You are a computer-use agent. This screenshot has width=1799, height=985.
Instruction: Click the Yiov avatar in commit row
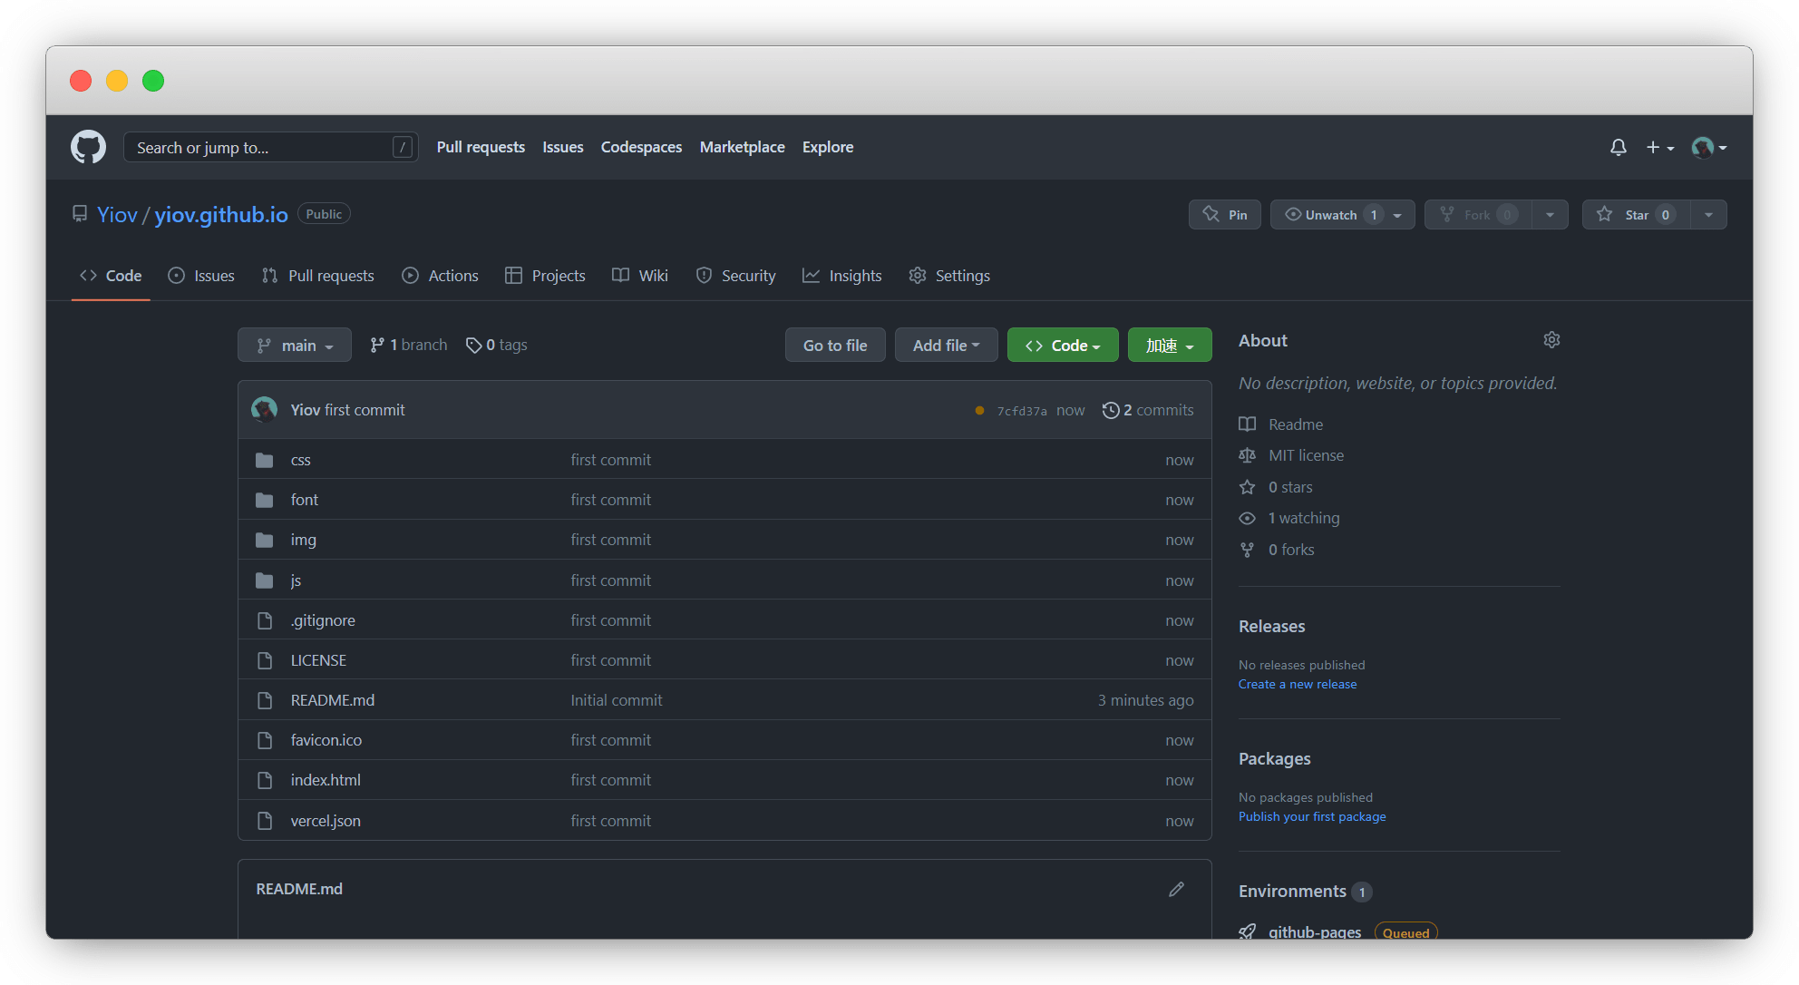pyautogui.click(x=265, y=410)
